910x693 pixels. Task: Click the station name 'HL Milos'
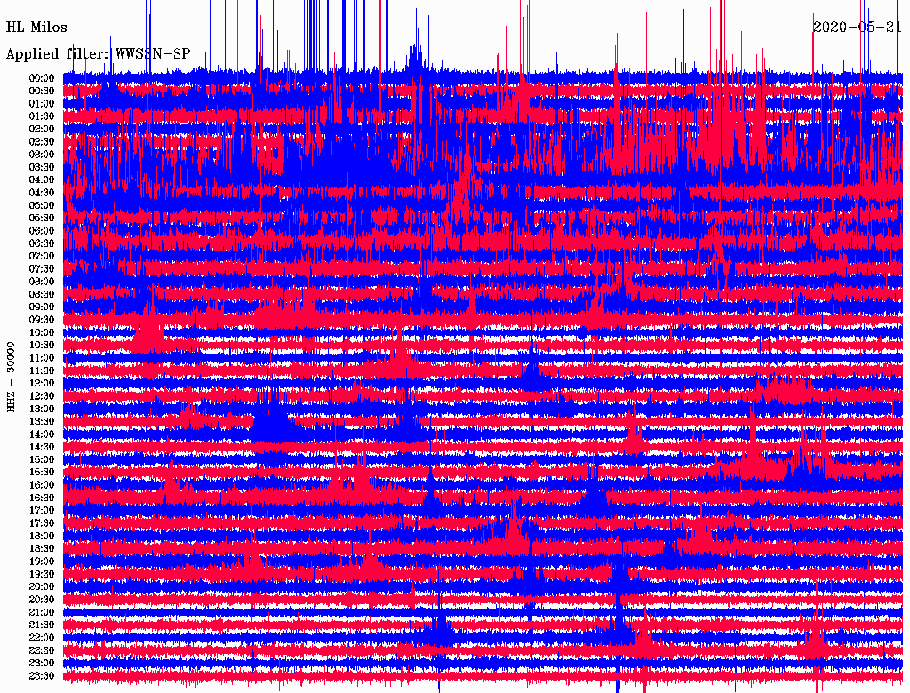tap(36, 28)
